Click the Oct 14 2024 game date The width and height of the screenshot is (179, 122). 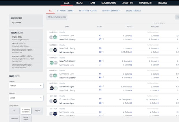pos(53,70)
